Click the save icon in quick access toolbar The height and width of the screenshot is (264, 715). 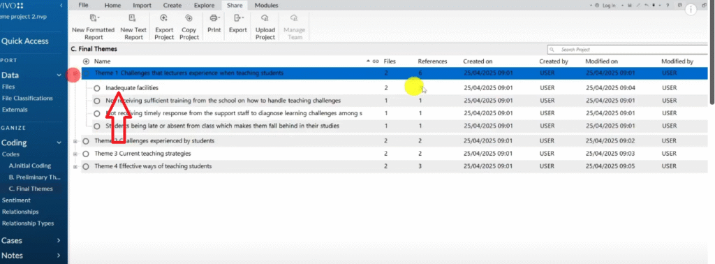tap(629, 6)
